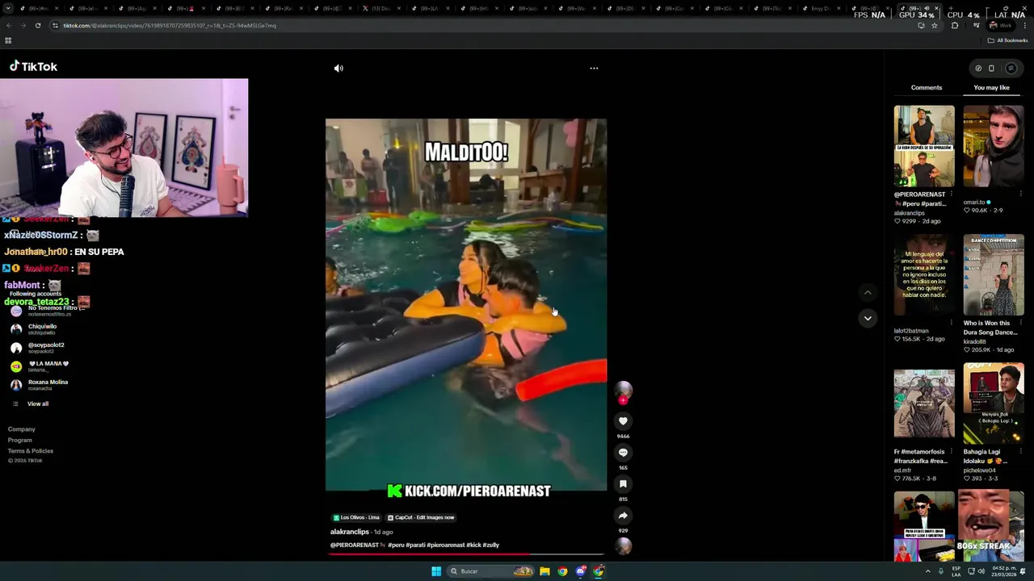
Task: Mute the TikTok video sound
Action: point(338,69)
